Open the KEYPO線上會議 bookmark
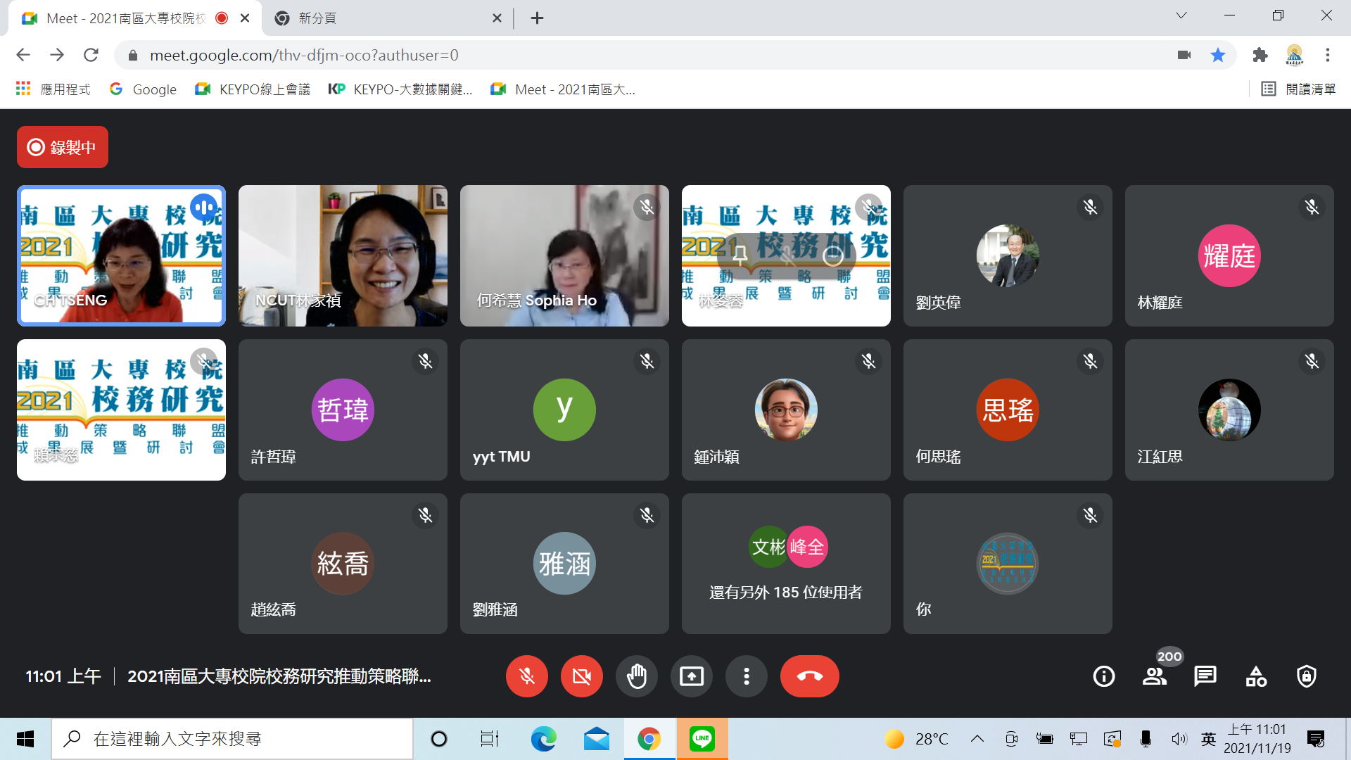Screen dimensions: 1351x760 [253, 89]
